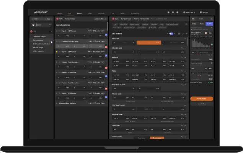
Task: Open the Chat nav item
Action: tap(113, 13)
